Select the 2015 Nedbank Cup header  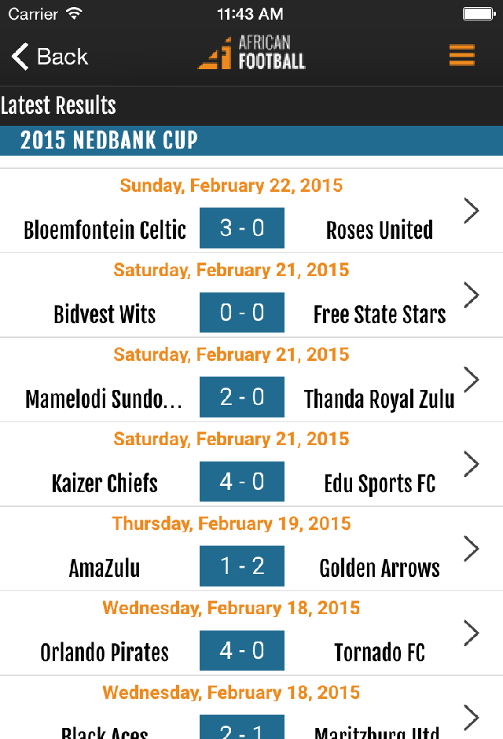click(109, 142)
